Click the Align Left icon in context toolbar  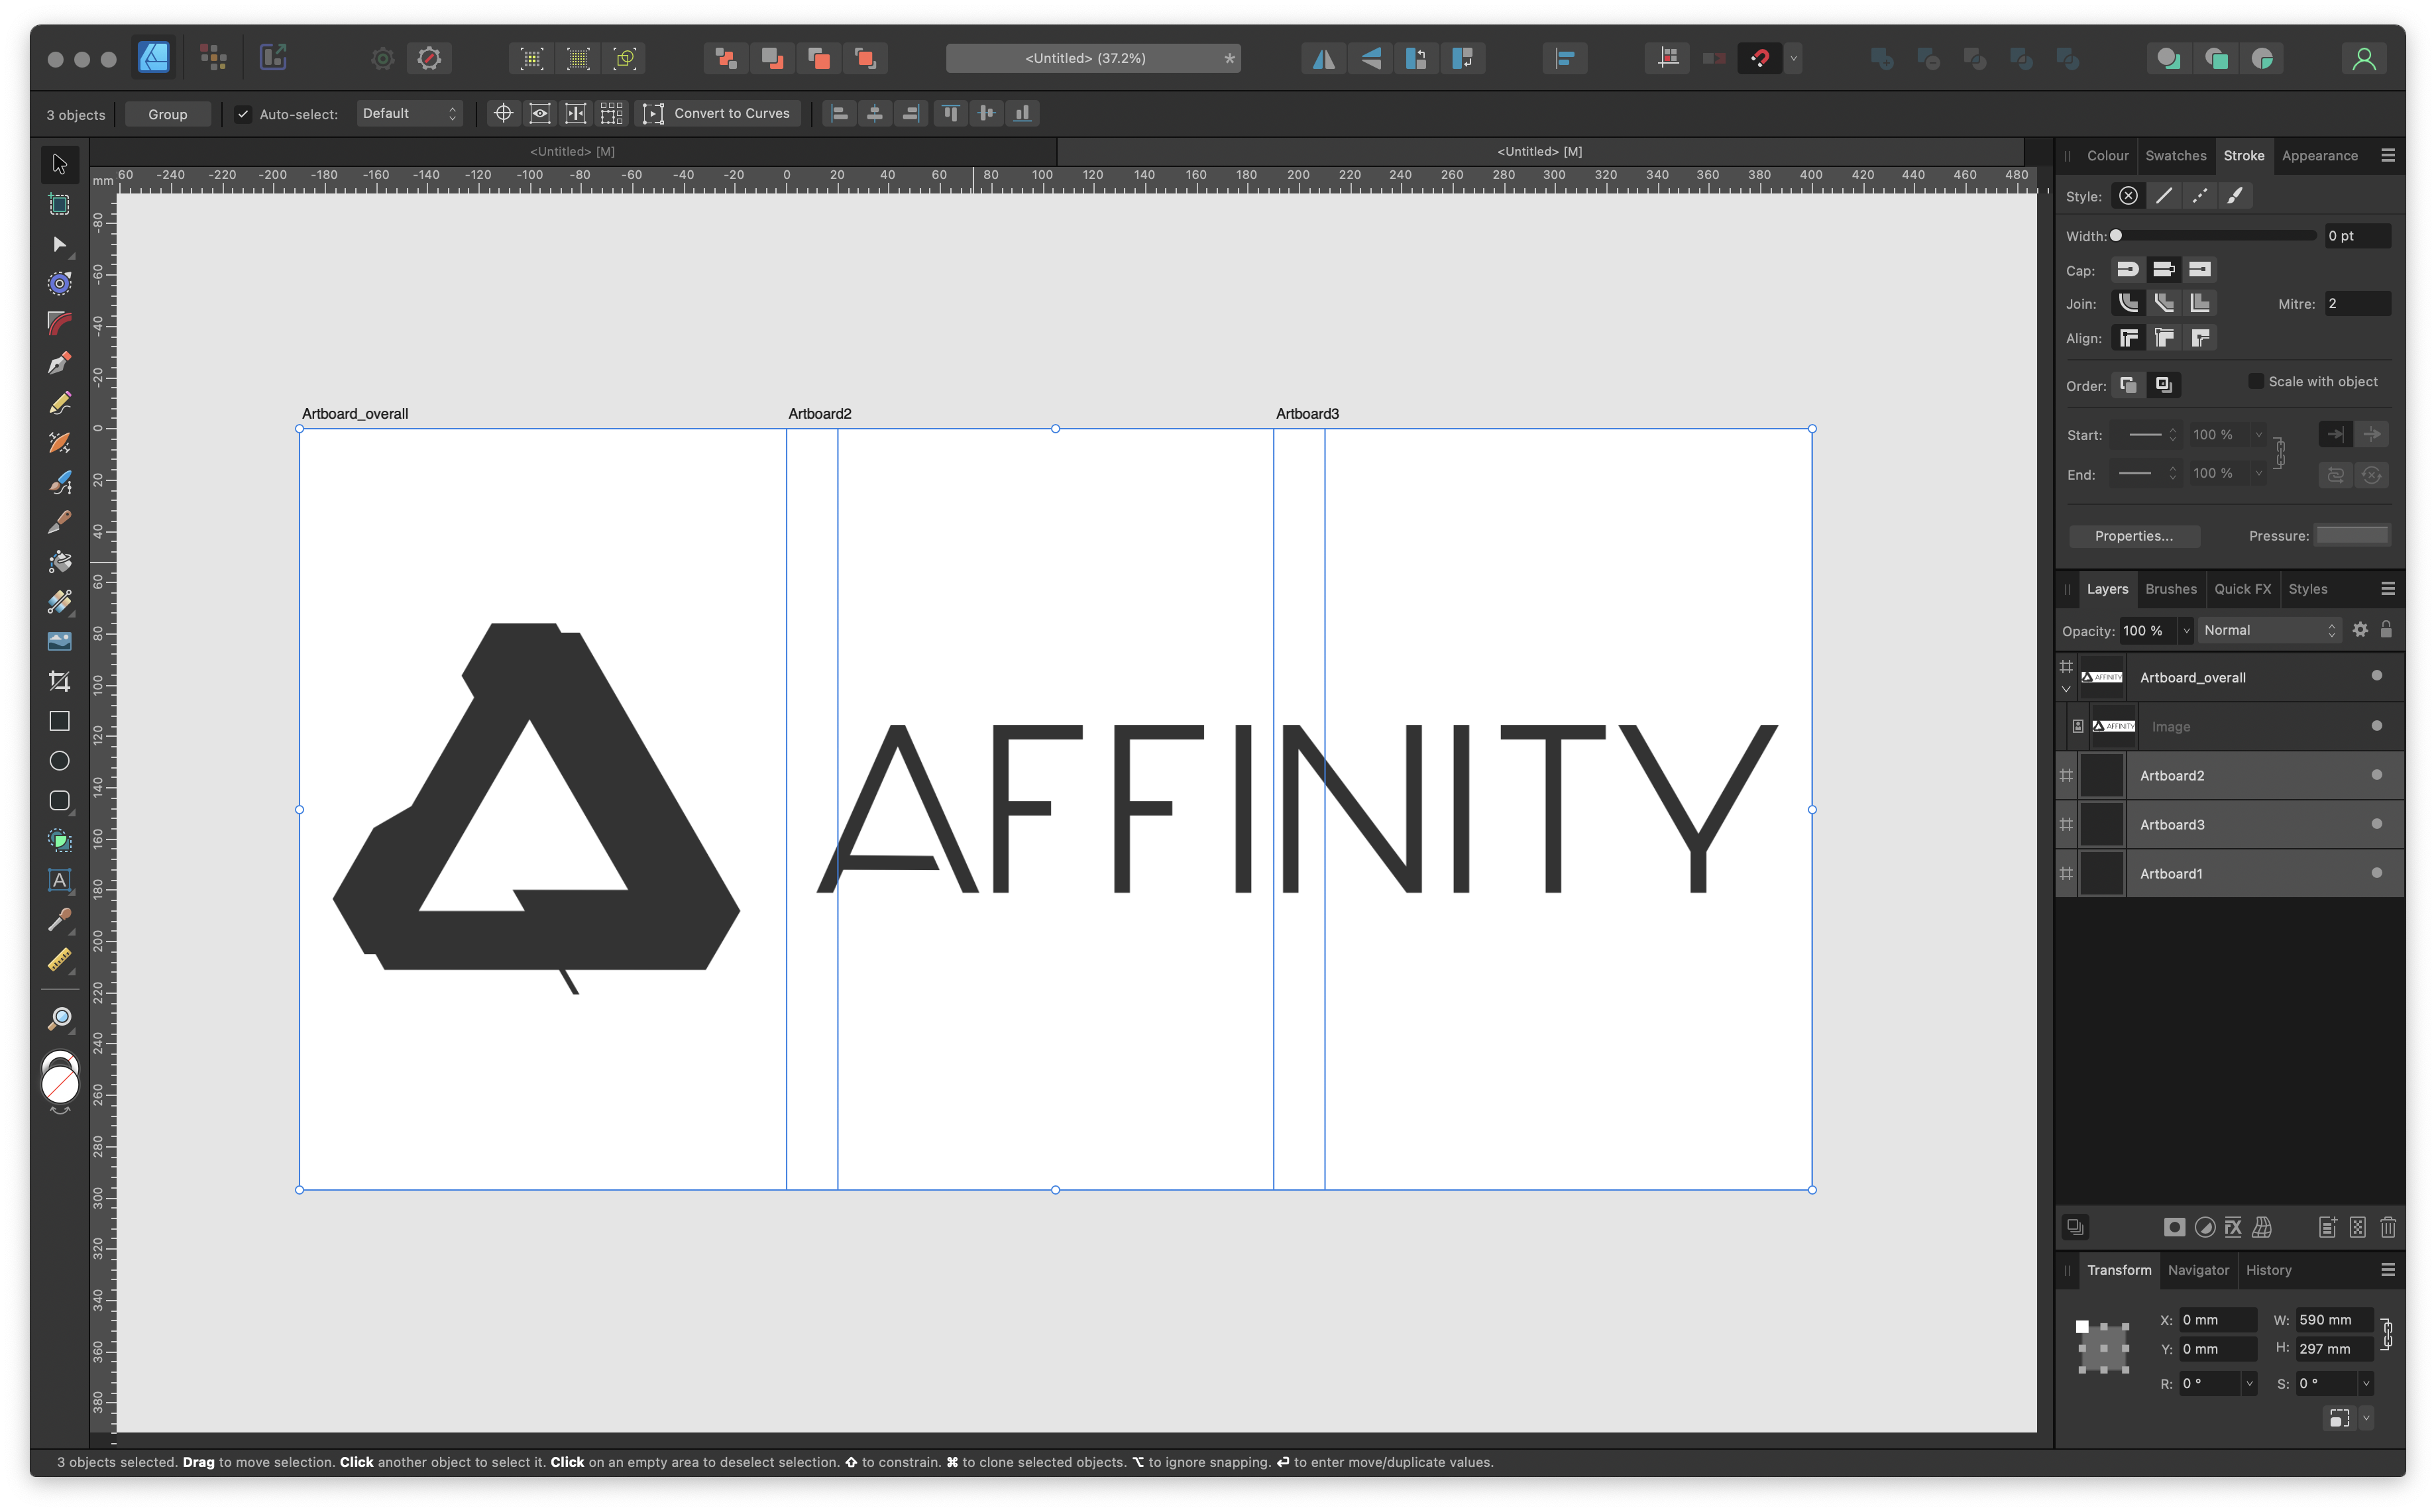click(840, 114)
